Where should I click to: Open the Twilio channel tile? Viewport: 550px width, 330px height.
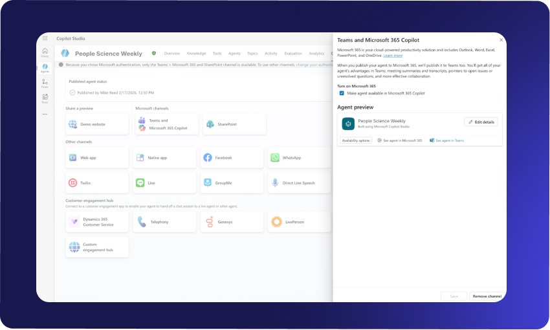(97, 183)
